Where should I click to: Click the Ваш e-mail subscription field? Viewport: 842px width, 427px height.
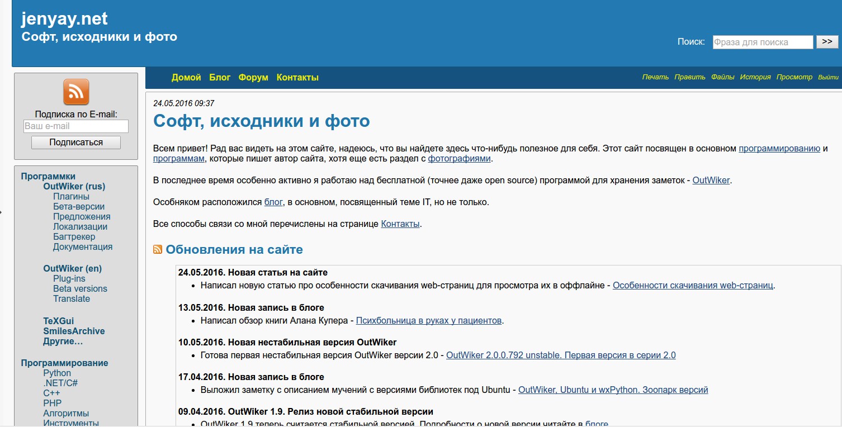(x=76, y=126)
